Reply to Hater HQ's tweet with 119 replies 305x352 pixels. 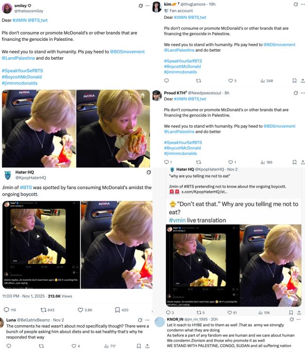point(7,310)
